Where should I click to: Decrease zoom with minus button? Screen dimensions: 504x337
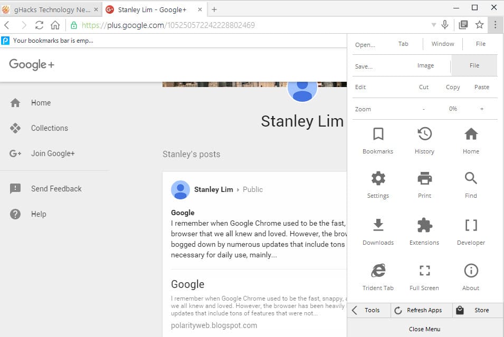pos(424,109)
